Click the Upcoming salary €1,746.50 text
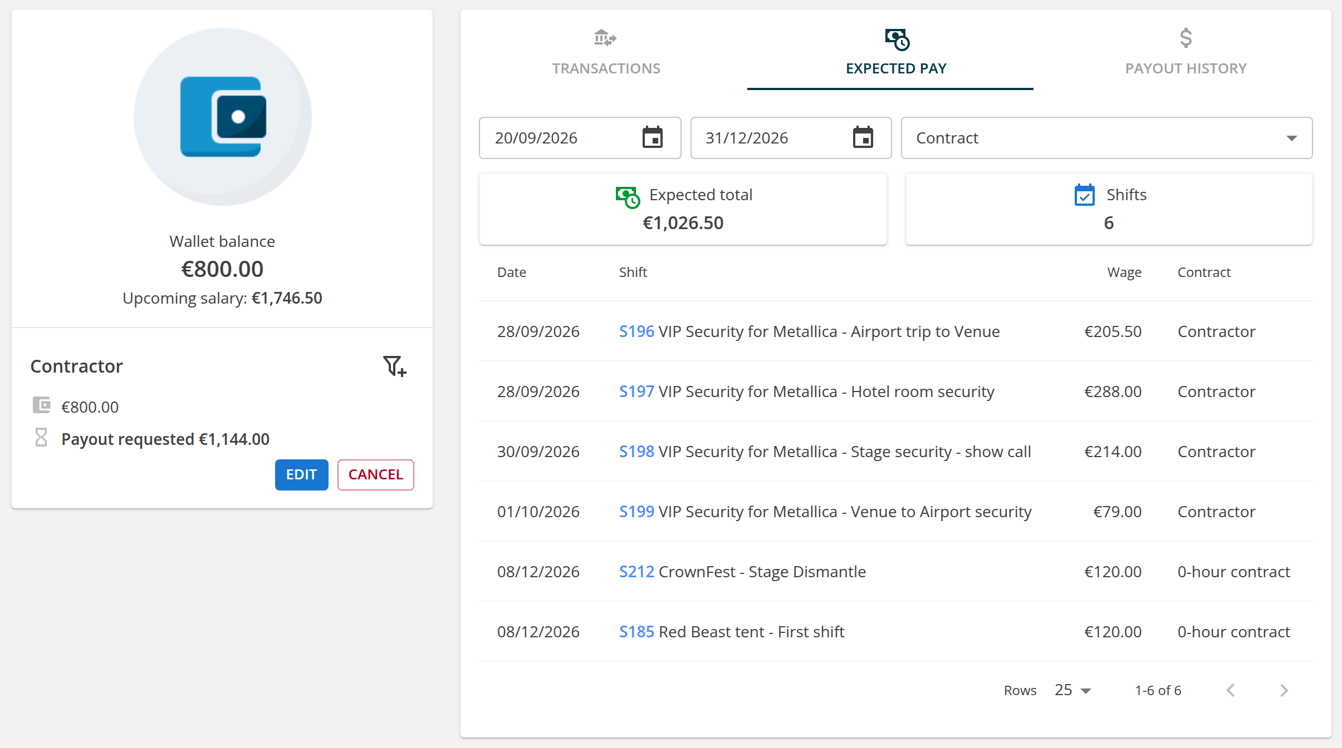Viewport: 1342px width, 748px height. point(222,298)
